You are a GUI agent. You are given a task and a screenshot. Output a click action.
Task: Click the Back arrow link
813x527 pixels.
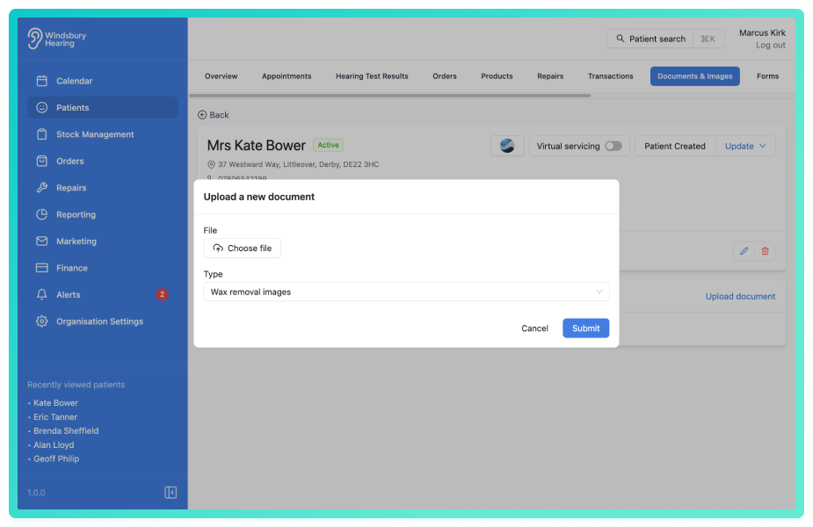213,115
